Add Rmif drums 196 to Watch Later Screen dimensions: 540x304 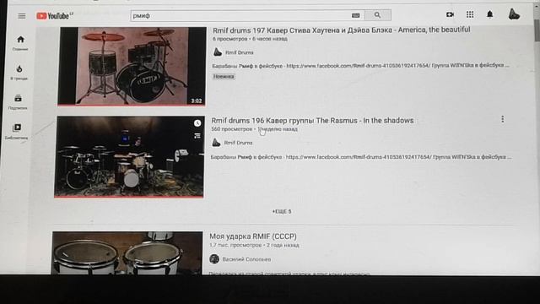197,123
